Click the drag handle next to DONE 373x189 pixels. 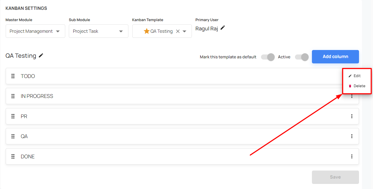click(13, 157)
